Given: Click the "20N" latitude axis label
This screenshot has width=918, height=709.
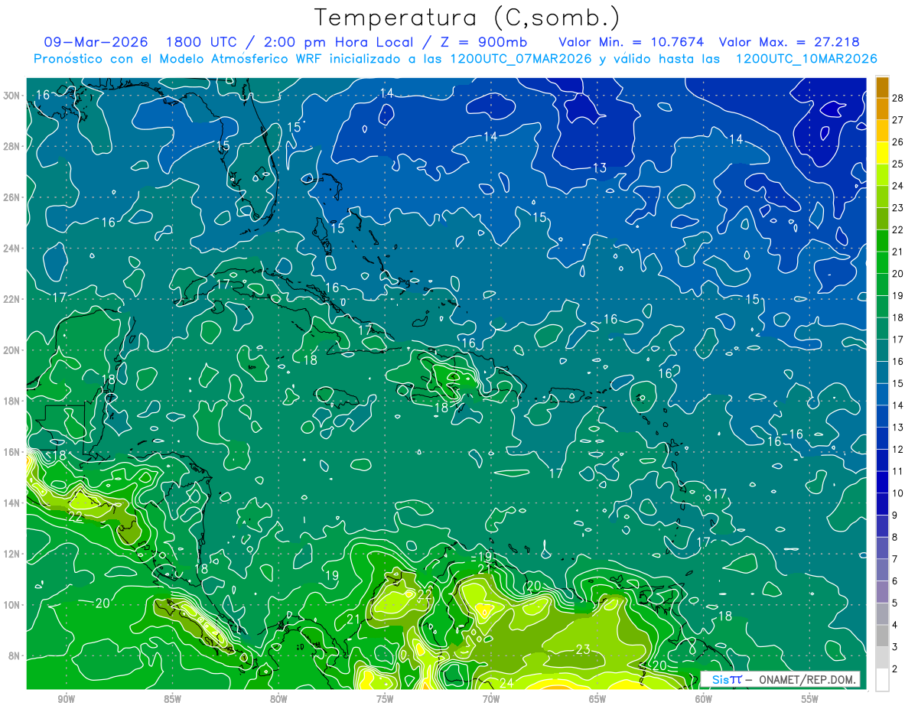Looking at the screenshot, I should pos(11,350).
